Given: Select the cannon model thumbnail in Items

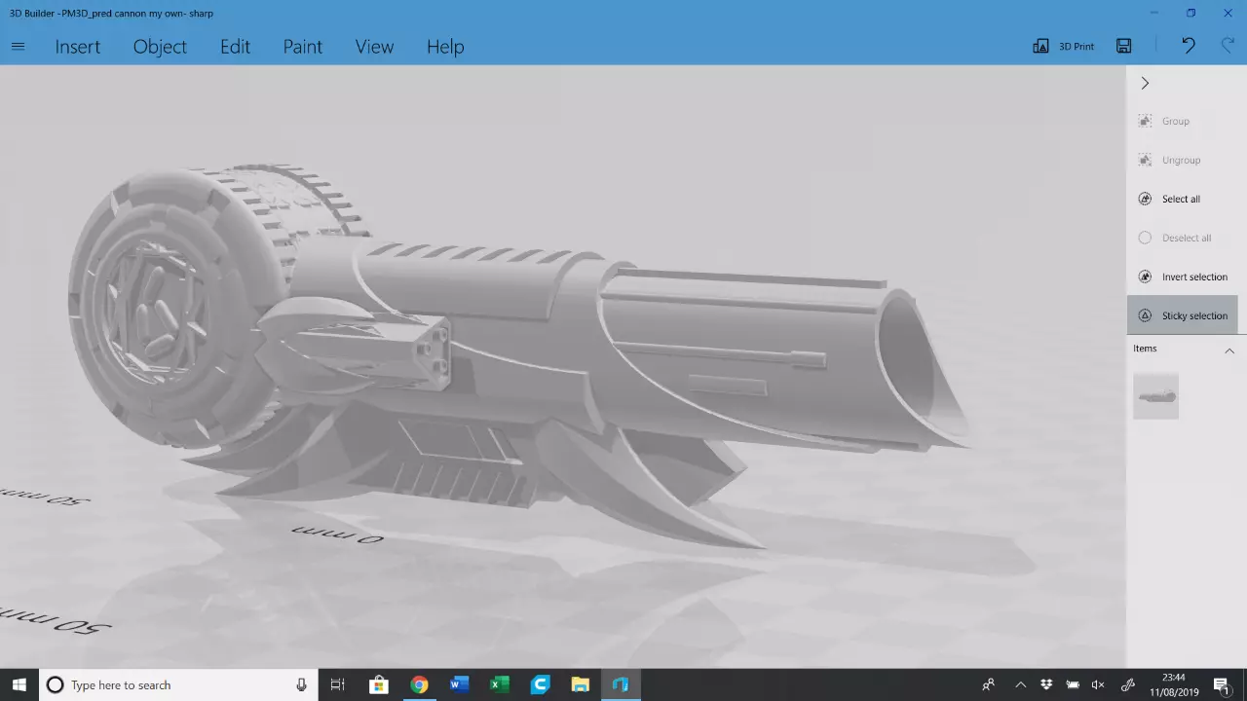Looking at the screenshot, I should click(1155, 396).
